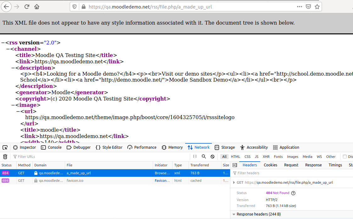Open the Request tab in details pane

[x=291, y=165]
